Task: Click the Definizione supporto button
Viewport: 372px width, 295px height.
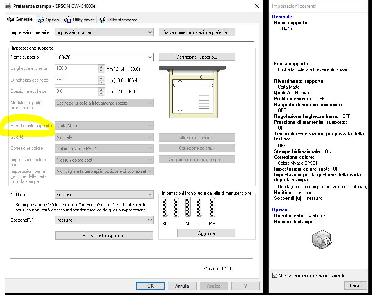Action: click(x=197, y=57)
